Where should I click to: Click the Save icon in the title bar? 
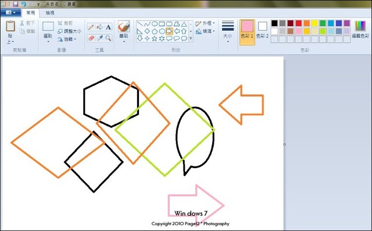pos(16,4)
